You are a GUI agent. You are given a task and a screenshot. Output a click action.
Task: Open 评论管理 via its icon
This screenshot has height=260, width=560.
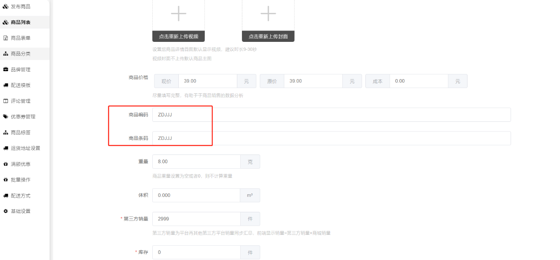(x=5, y=101)
